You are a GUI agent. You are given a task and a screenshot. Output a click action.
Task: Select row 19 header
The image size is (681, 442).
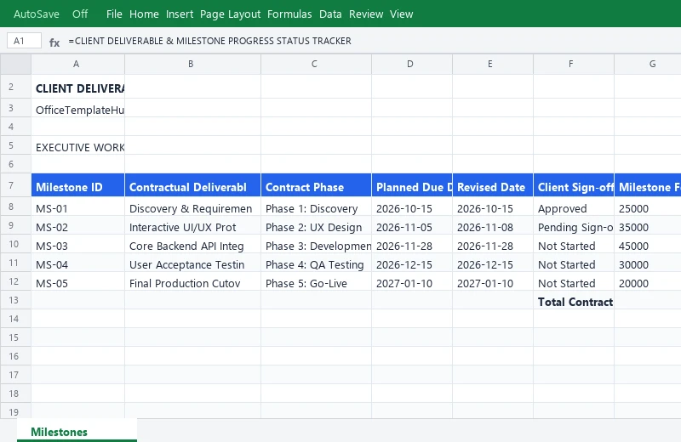tap(15, 411)
